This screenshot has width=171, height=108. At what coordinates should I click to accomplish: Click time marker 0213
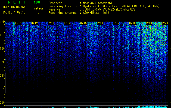click(51, 23)
